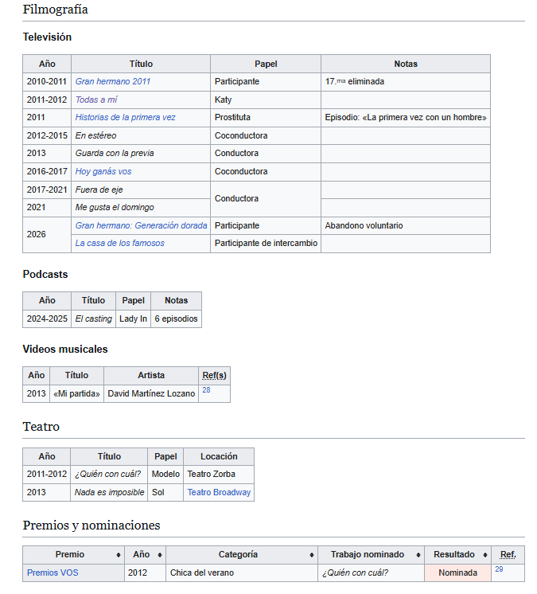Screen dimensions: 537x594
Task: Click the Abandono voluntario note
Action: point(364,226)
